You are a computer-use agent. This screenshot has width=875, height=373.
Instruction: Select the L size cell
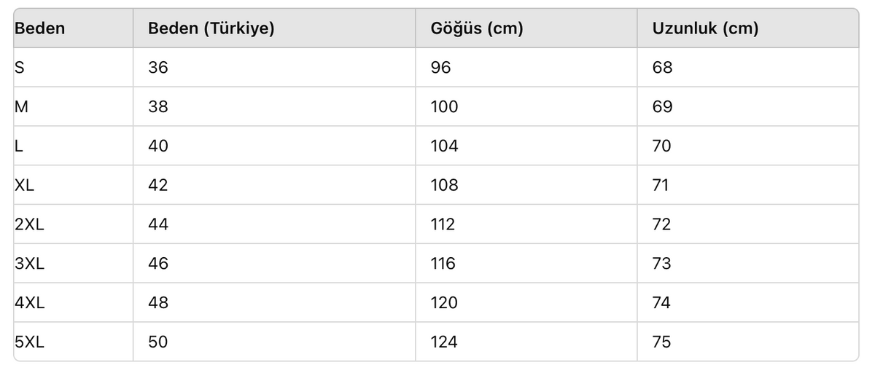point(19,146)
